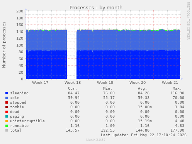192x144 pixels.
Task: Click the y-axis label 100
Action: 20,45
